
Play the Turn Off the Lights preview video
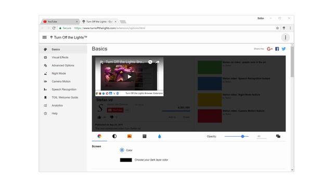coord(130,77)
